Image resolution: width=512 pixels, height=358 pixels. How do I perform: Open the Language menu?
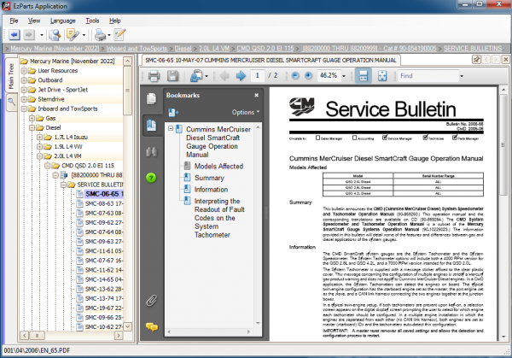[x=62, y=19]
